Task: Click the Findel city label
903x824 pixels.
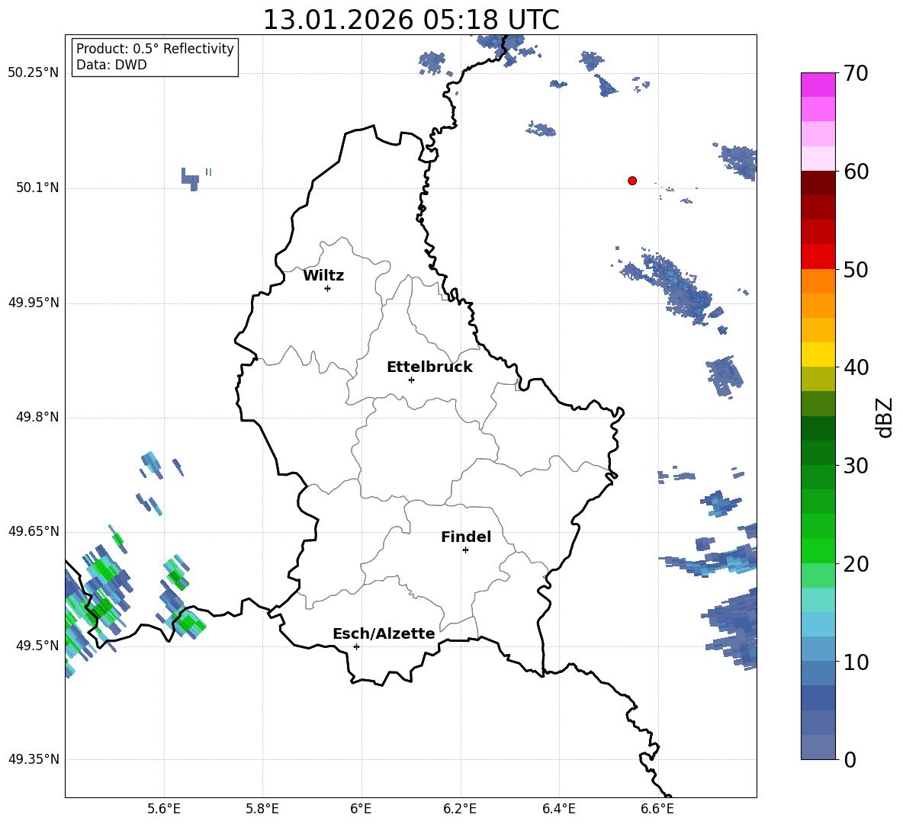Action: point(466,537)
